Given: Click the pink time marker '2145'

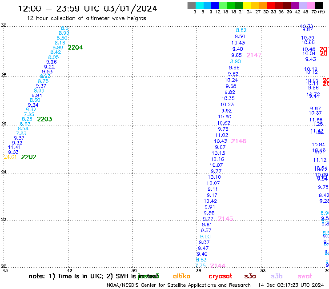Looking at the screenshot, I should coord(225,219).
